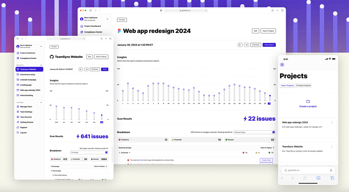The height and width of the screenshot is (192, 349).
Task: Click the Support chat icon in sidebar
Action: pyautogui.click(x=18, y=128)
